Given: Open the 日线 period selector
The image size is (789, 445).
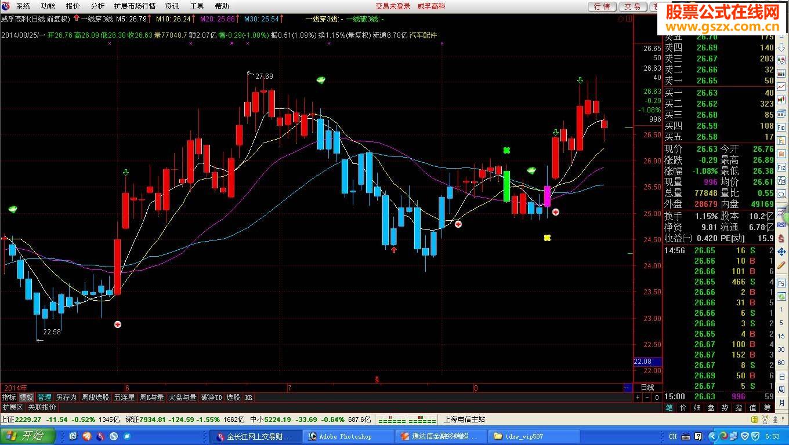Looking at the screenshot, I should coord(647,388).
